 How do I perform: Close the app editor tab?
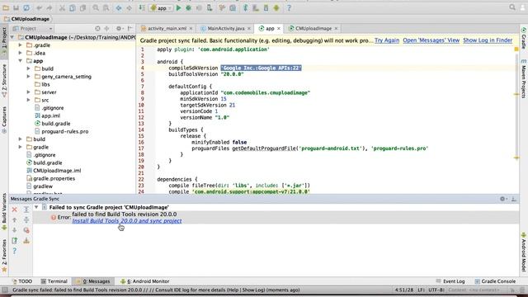(x=279, y=29)
